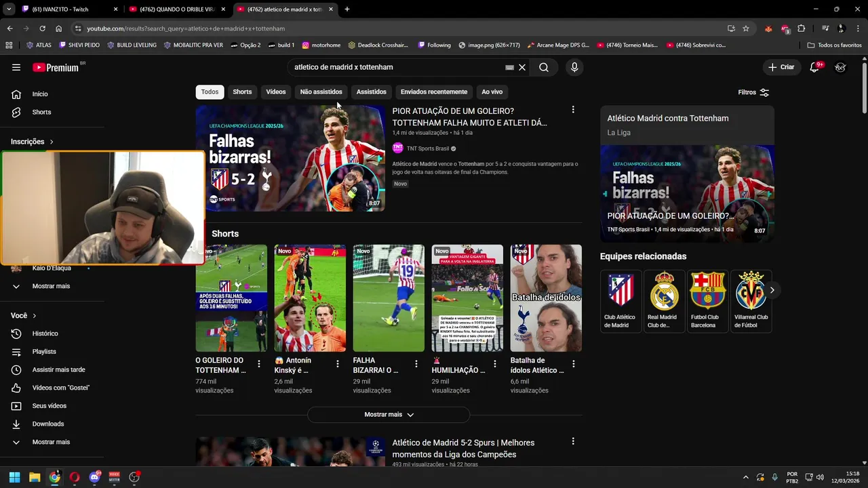868x488 pixels.
Task: Open the YouTube hamburger guide menu
Action: [x=16, y=67]
